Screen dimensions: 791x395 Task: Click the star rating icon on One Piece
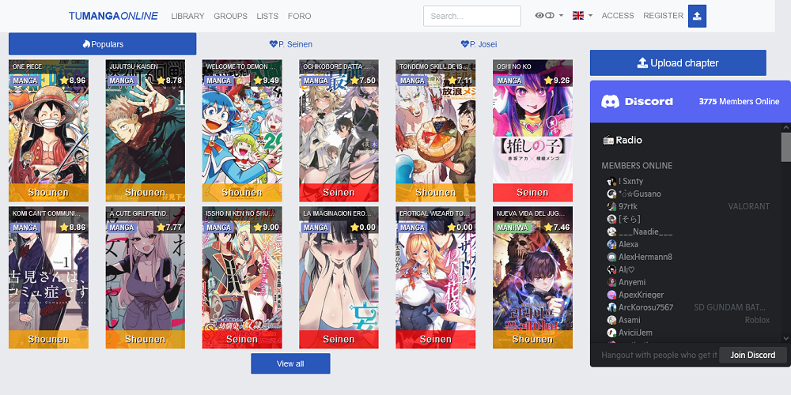pos(64,81)
